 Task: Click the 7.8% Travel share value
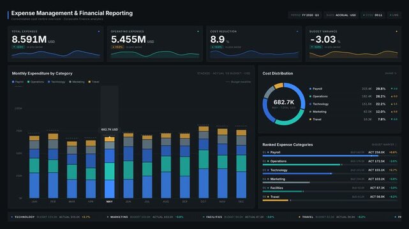coord(382,120)
